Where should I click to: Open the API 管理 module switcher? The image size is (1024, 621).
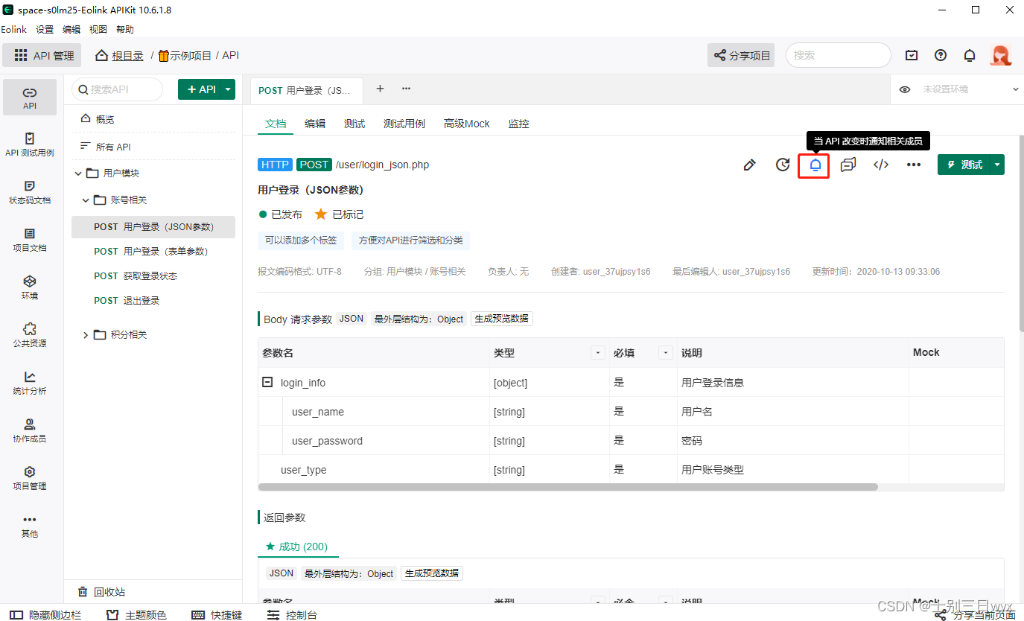43,55
